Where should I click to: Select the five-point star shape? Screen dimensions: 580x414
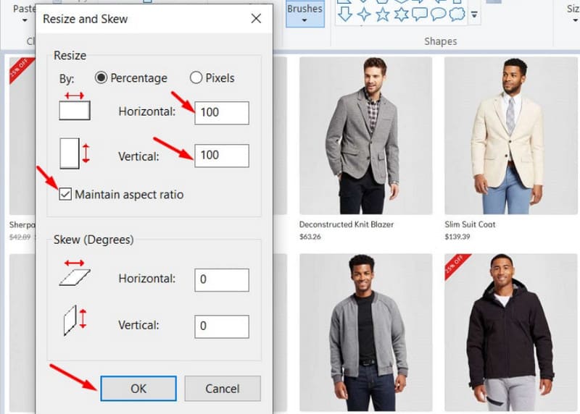click(x=383, y=14)
